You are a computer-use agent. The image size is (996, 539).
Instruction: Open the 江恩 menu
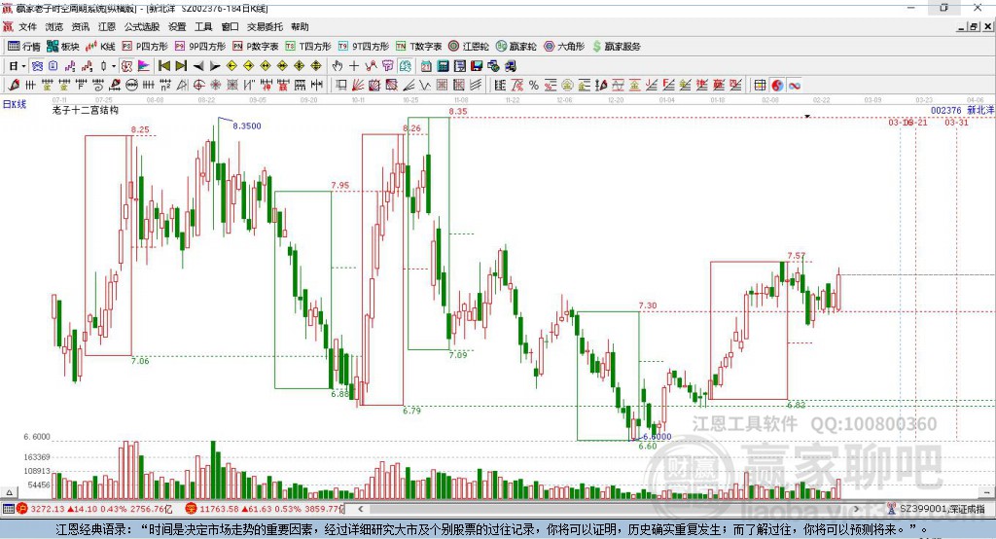pos(107,26)
